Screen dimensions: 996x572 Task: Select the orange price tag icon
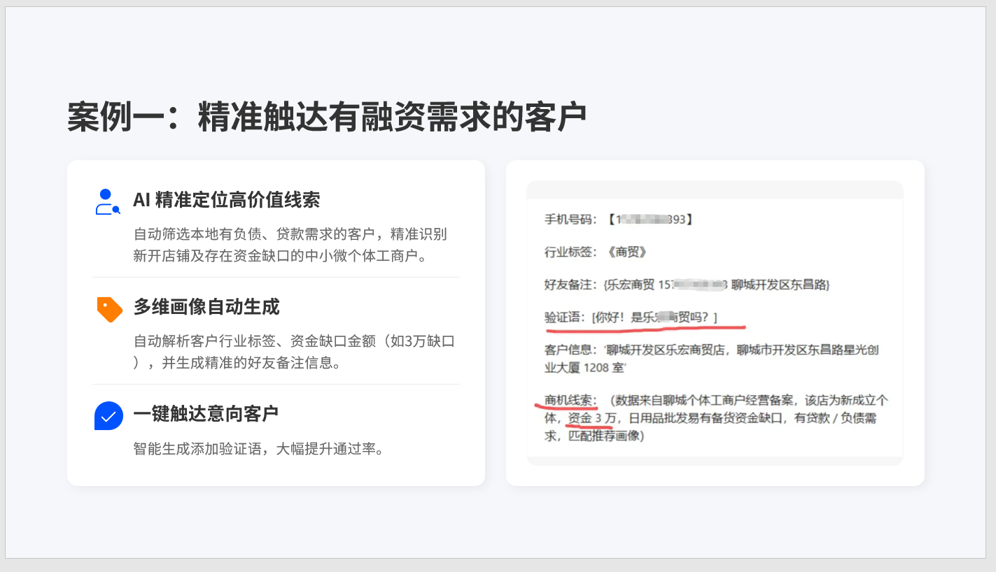coord(108,308)
